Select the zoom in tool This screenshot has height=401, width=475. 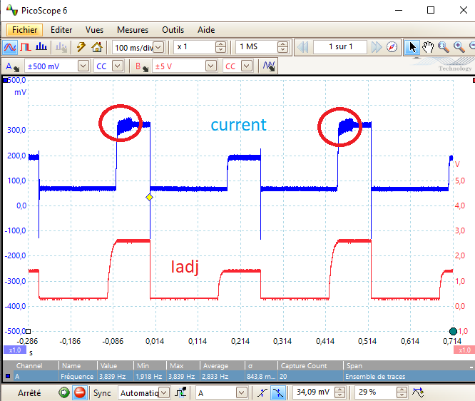tap(459, 47)
